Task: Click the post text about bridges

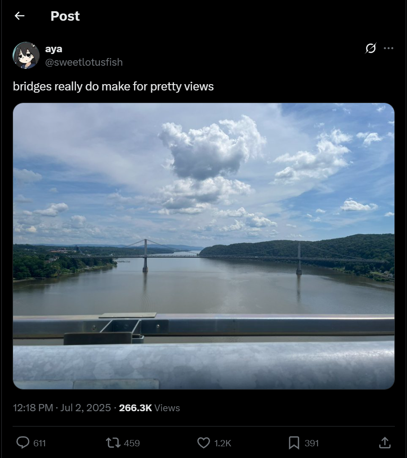Action: tap(113, 86)
